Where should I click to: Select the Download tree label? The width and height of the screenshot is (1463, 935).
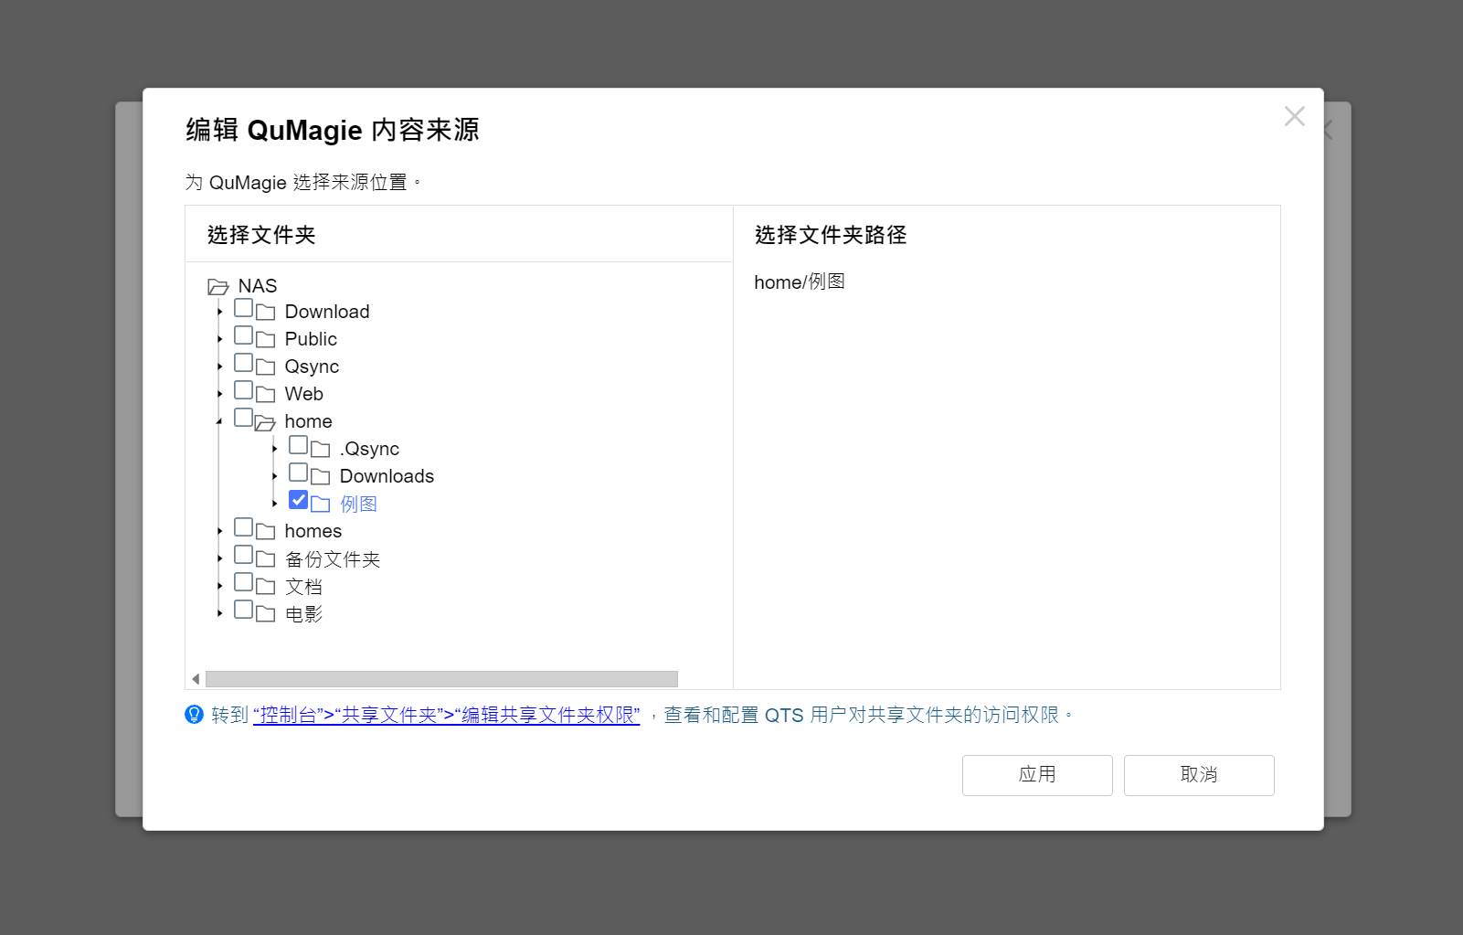[x=327, y=312]
